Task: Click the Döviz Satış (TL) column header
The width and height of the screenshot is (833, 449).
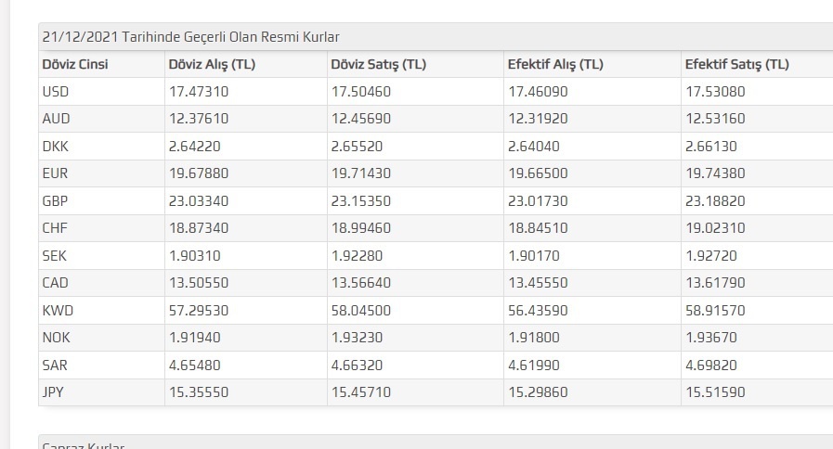Action: coord(378,64)
